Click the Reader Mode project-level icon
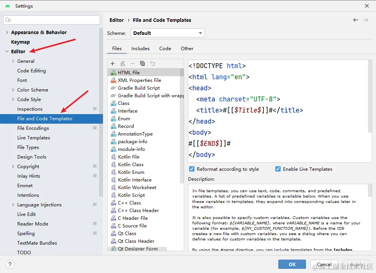The image size is (376, 273). pos(95,224)
